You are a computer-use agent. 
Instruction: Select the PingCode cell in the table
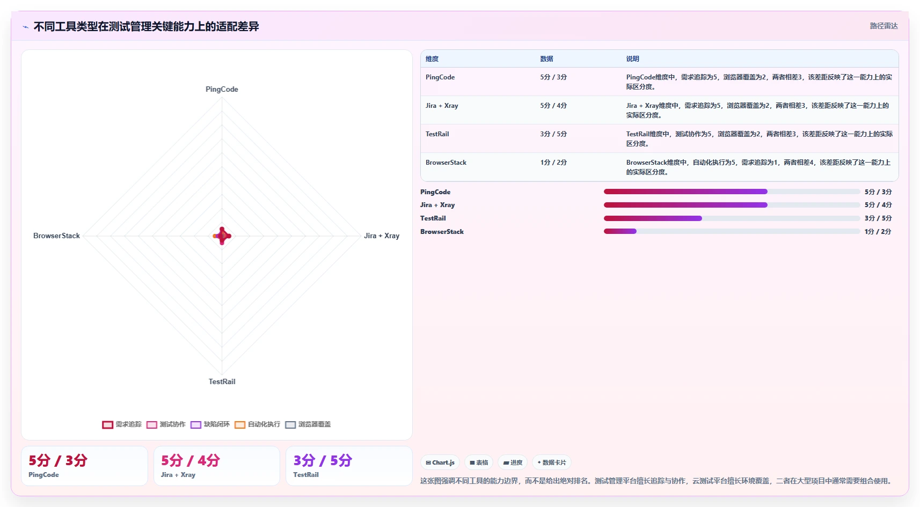click(x=440, y=77)
